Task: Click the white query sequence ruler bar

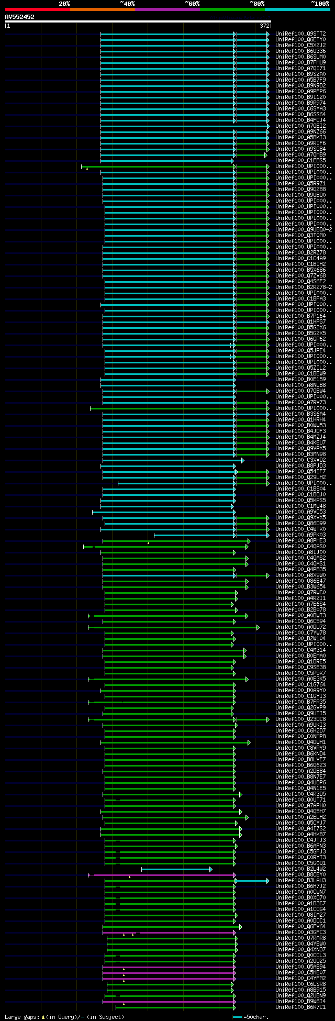Action: click(138, 21)
